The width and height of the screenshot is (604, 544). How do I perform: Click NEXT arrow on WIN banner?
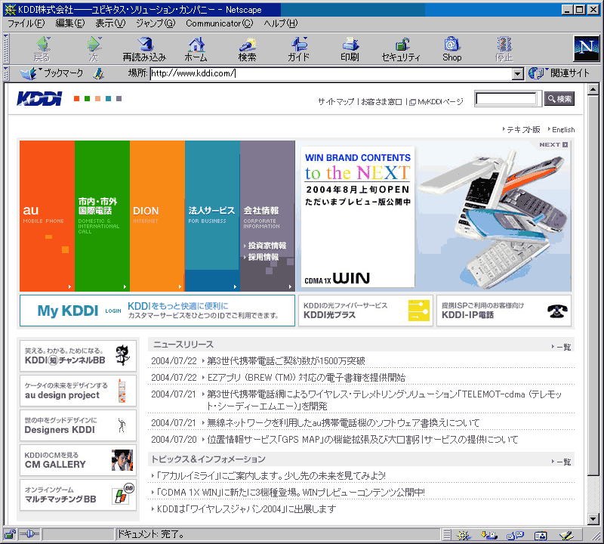click(553, 144)
